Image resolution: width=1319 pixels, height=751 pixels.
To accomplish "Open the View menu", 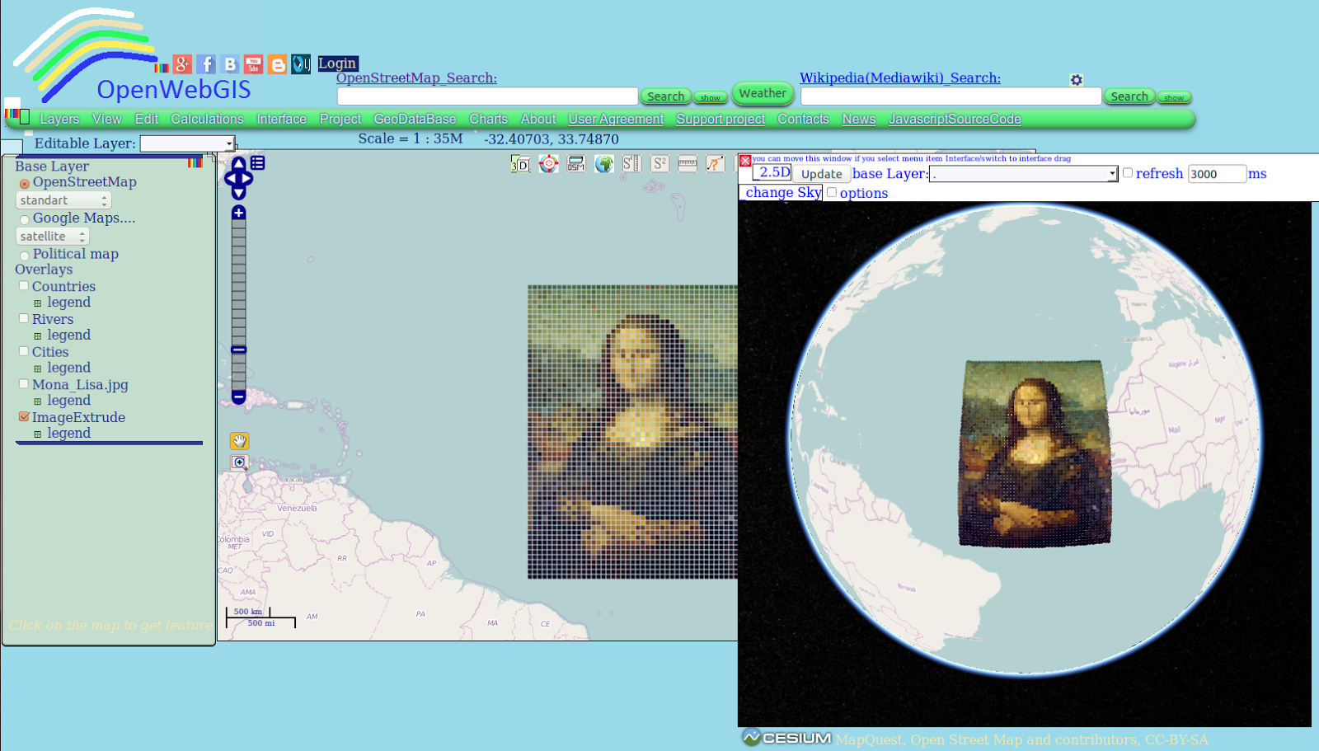I will coord(107,120).
